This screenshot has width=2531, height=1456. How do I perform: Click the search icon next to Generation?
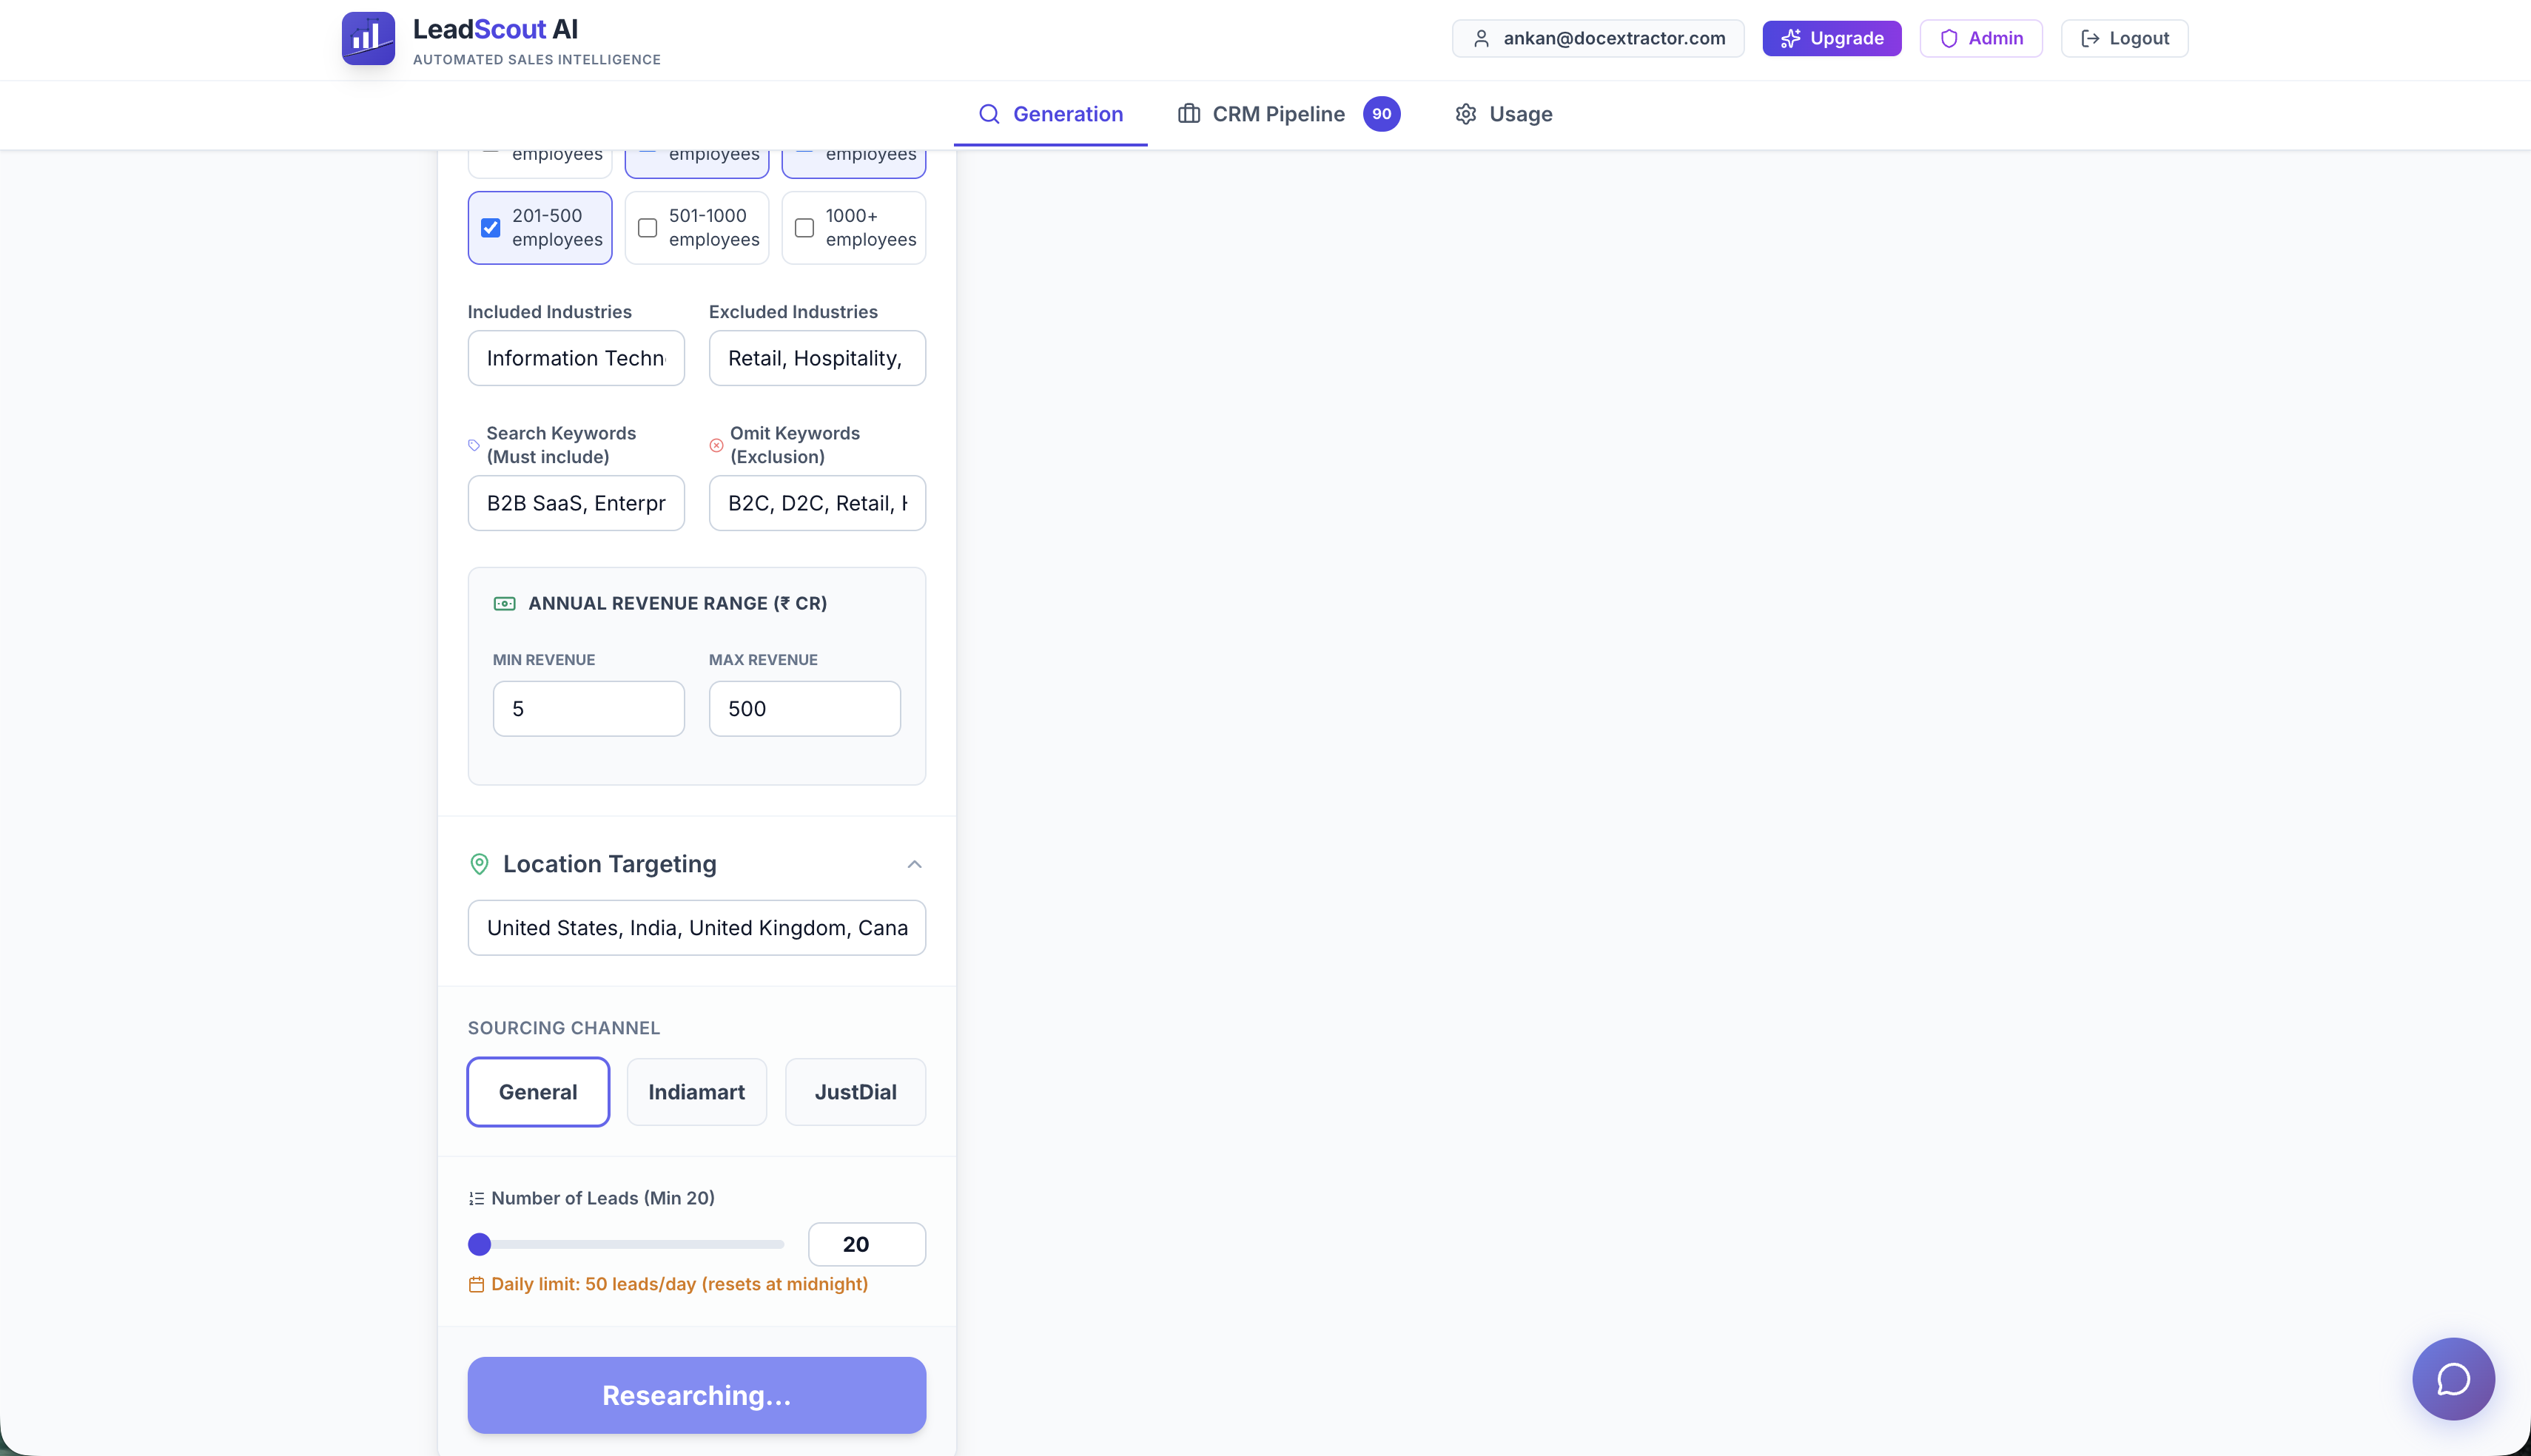pos(989,114)
